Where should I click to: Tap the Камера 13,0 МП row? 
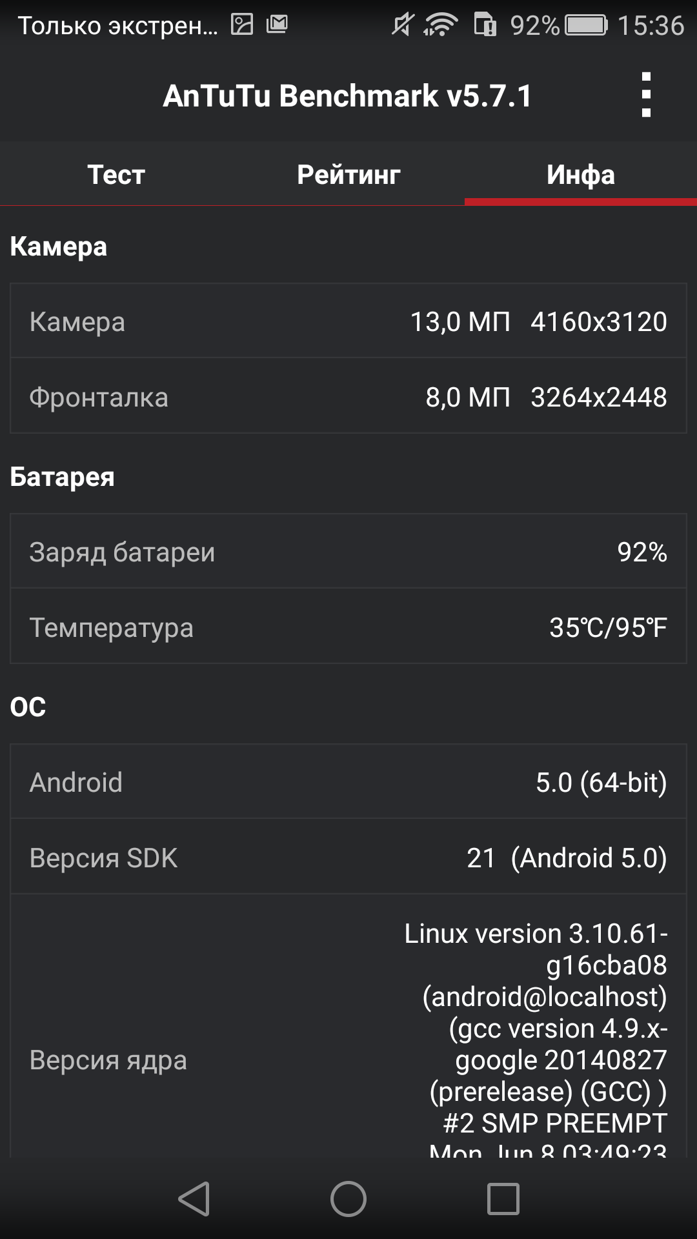[348, 321]
